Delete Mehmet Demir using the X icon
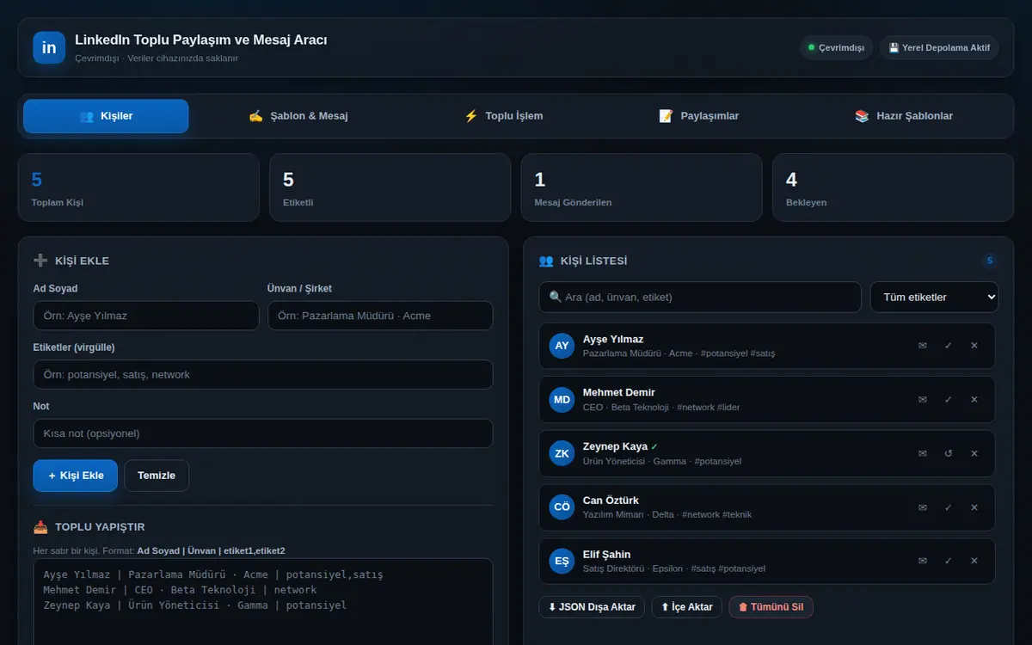The width and height of the screenshot is (1032, 645). 974,400
